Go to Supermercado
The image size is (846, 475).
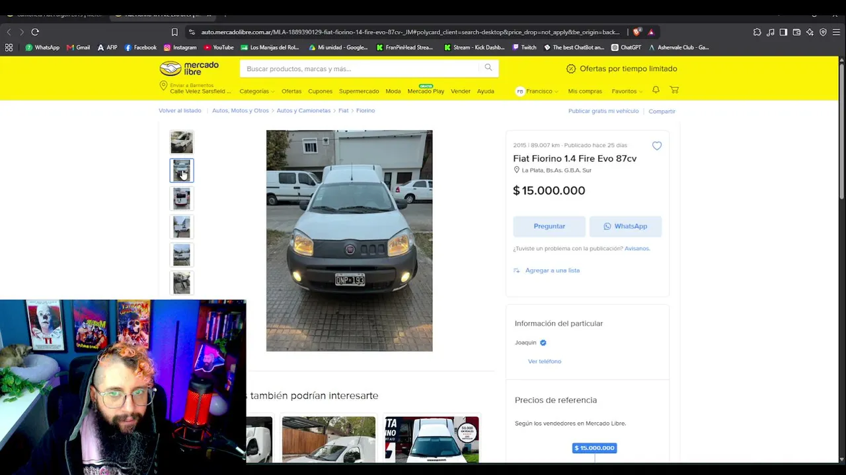(x=359, y=91)
